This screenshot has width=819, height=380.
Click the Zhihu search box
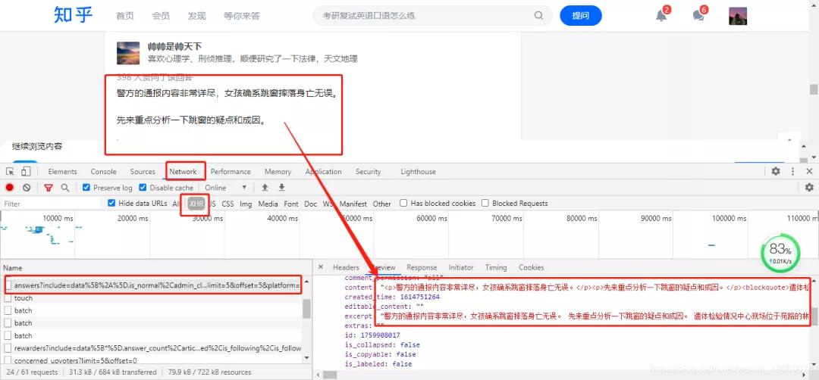pos(432,16)
